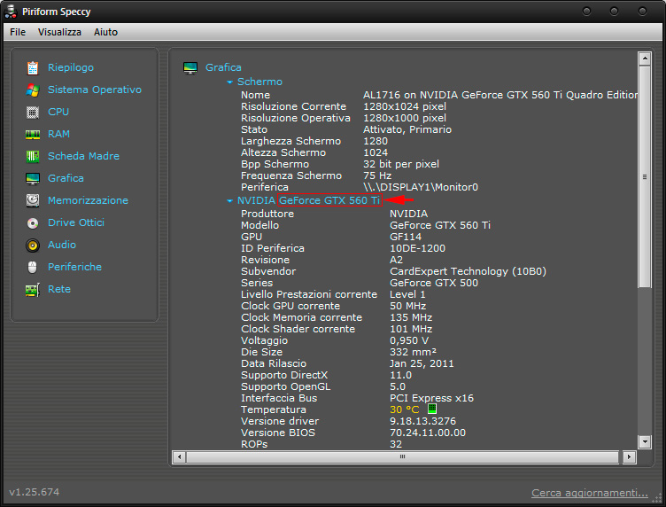Click the Riepilogo clipboard icon
Screen dimensions: 666x507
33,67
